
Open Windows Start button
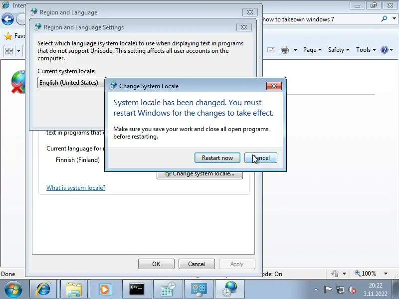[x=13, y=290]
